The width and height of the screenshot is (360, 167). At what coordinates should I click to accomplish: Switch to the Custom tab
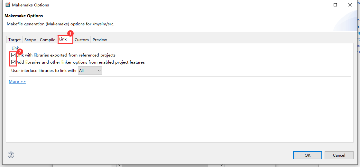(81, 40)
